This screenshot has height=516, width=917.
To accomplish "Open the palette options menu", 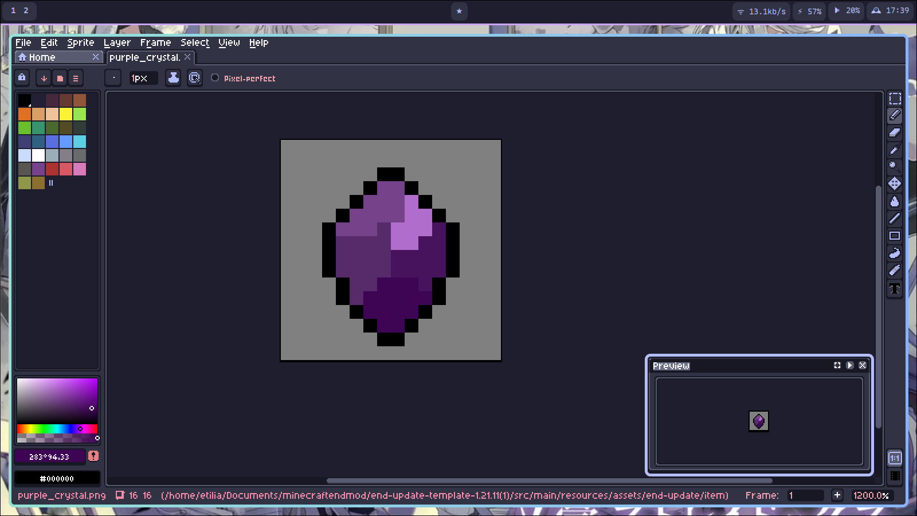I will [x=76, y=78].
